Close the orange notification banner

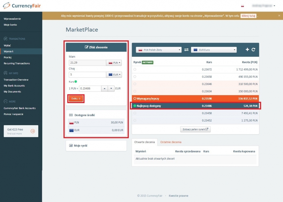click(x=279, y=16)
